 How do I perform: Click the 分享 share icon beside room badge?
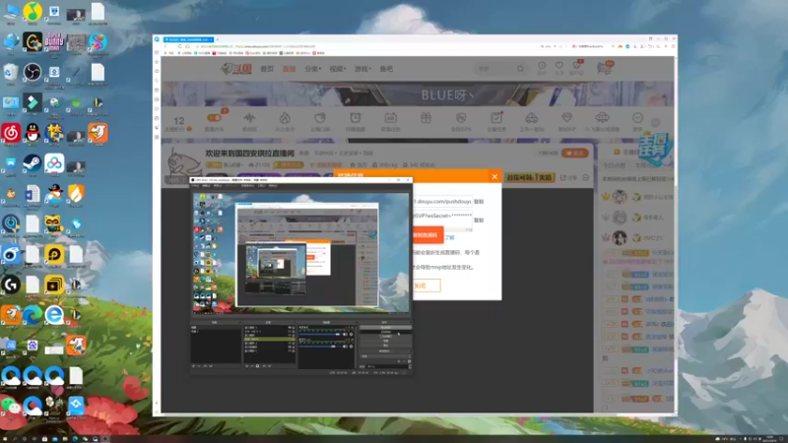pyautogui.click(x=569, y=178)
